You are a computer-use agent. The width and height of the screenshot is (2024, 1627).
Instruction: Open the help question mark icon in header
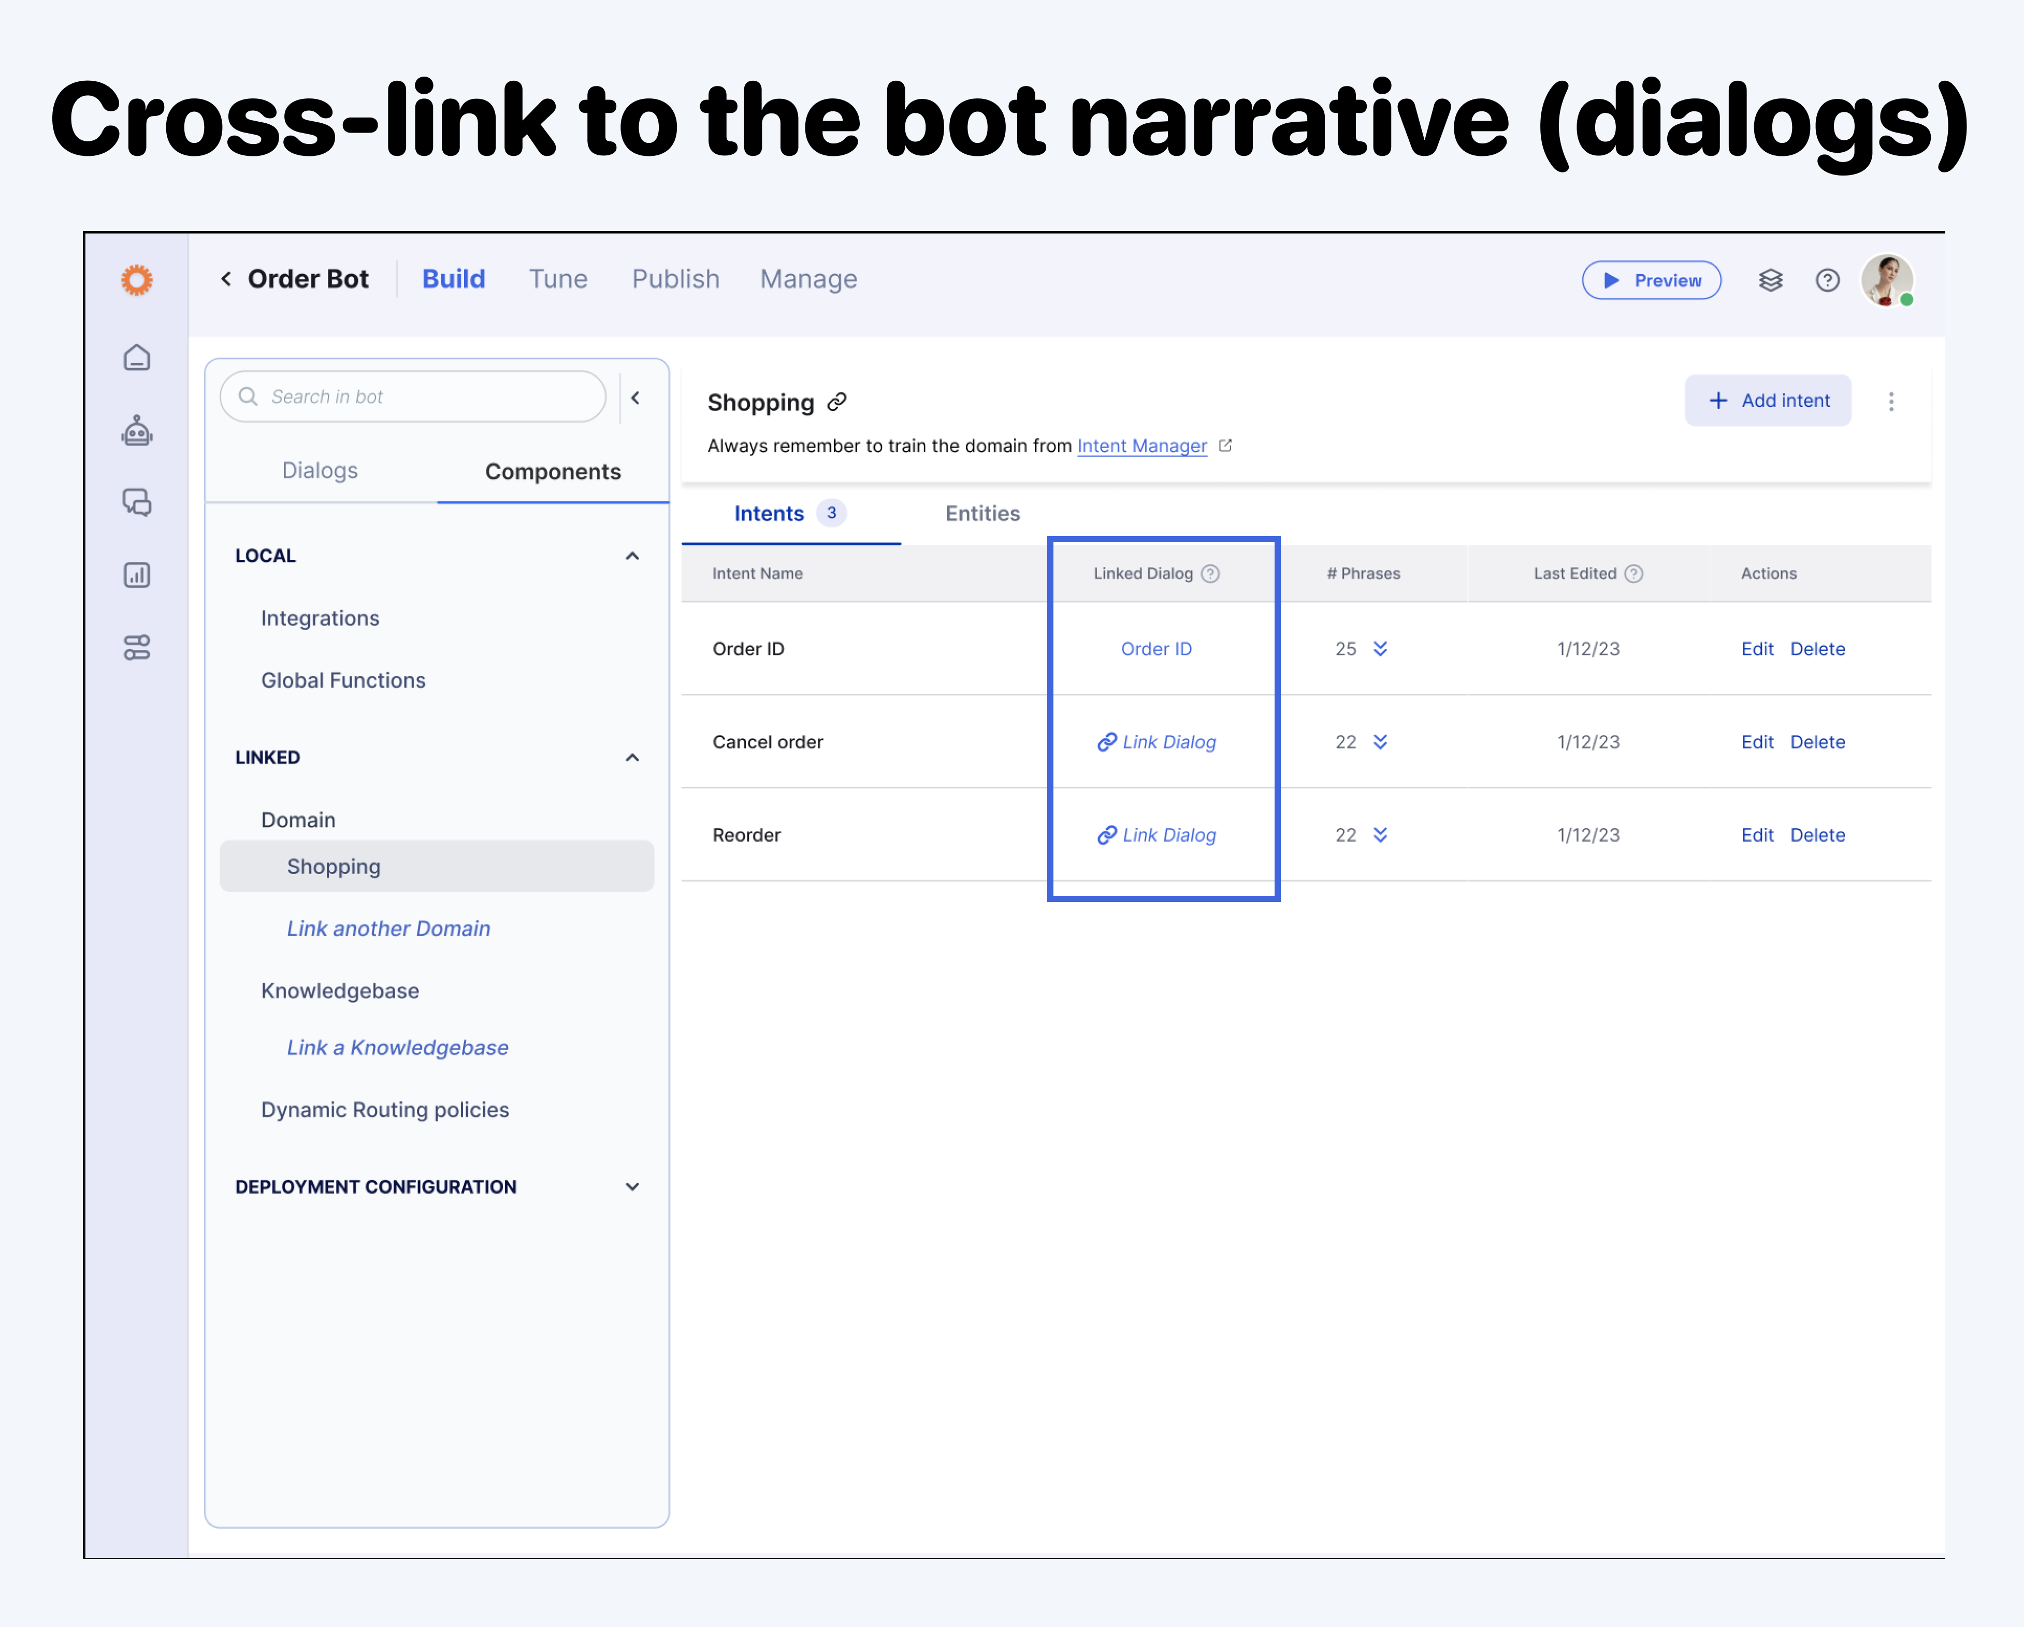tap(1827, 280)
